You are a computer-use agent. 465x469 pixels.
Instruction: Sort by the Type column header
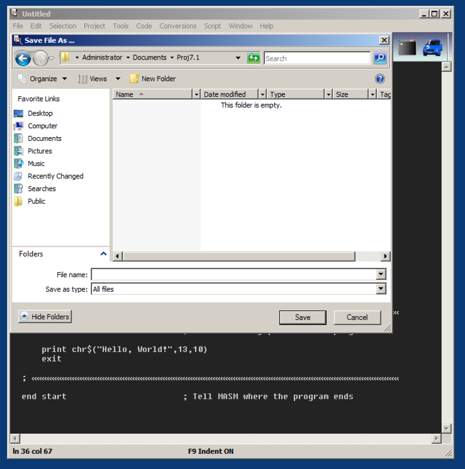coord(296,94)
